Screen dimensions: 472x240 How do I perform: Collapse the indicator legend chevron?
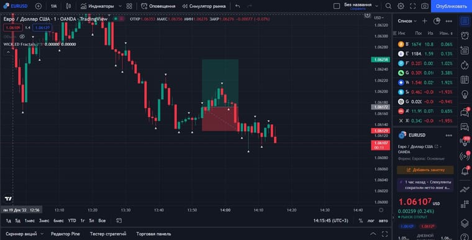point(8,52)
